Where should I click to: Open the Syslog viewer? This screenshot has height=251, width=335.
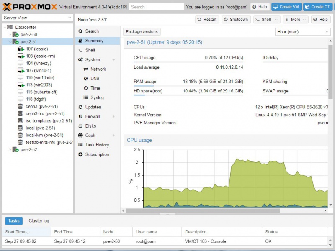pos(97,97)
